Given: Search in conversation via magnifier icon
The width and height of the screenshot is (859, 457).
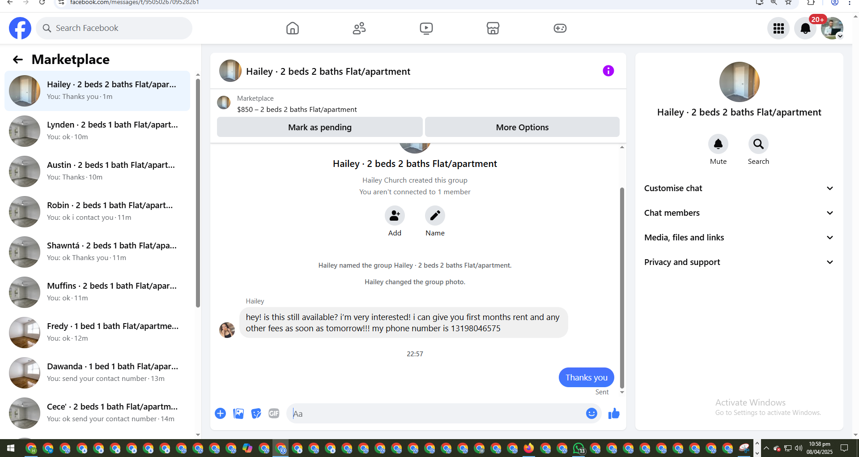Looking at the screenshot, I should pyautogui.click(x=758, y=144).
